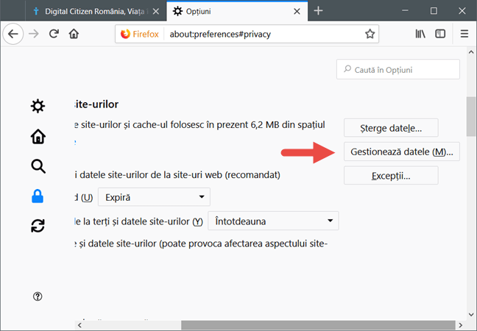Toggle the sidebars toolbar icon
Viewport: 477px width, 331px height.
pos(440,34)
